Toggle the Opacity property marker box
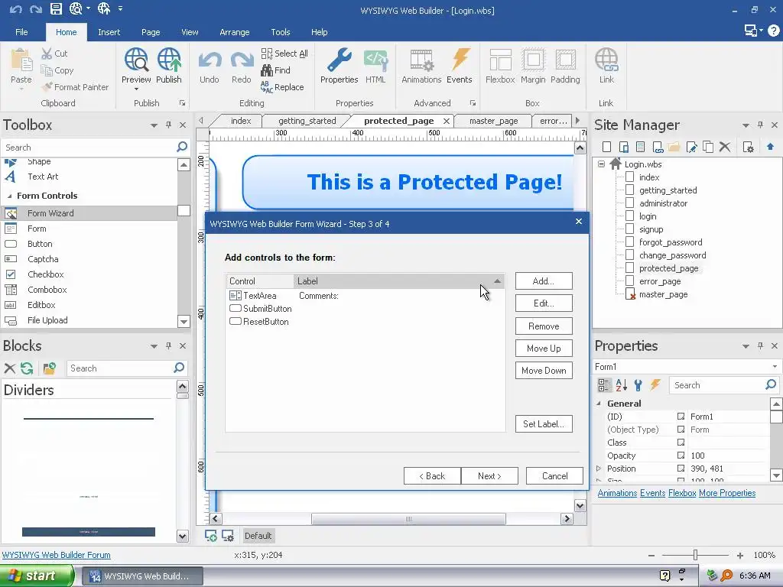The image size is (783, 587). (681, 456)
